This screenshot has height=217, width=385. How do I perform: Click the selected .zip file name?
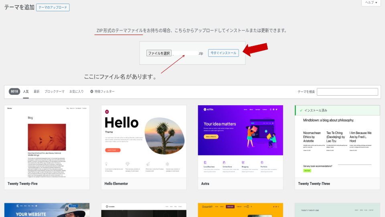(x=188, y=53)
